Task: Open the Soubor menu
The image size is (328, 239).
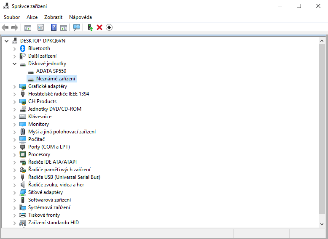Action: (x=12, y=17)
